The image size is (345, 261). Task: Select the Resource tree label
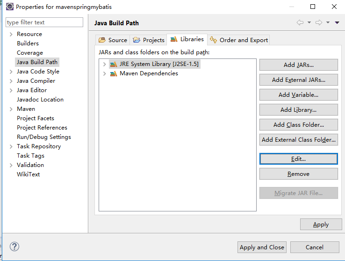29,34
